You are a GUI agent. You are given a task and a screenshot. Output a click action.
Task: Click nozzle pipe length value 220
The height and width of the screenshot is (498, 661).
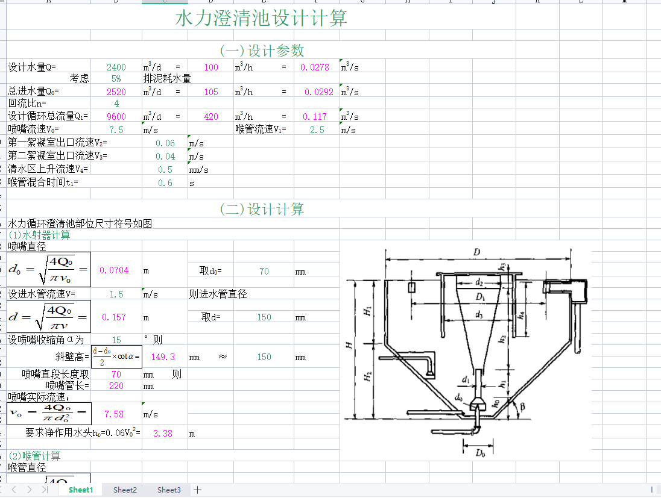point(116,385)
